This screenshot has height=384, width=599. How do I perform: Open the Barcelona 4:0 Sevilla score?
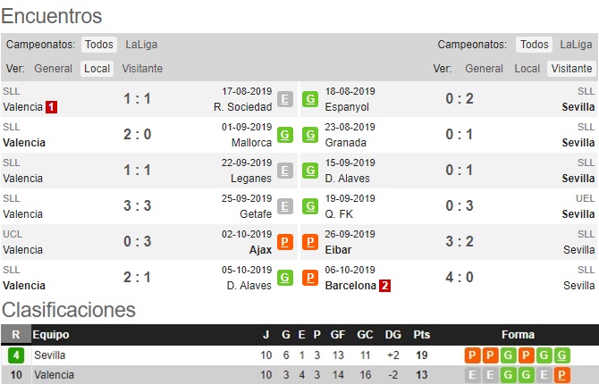460,278
